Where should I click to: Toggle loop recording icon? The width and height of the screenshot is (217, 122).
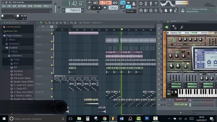click(115, 3)
